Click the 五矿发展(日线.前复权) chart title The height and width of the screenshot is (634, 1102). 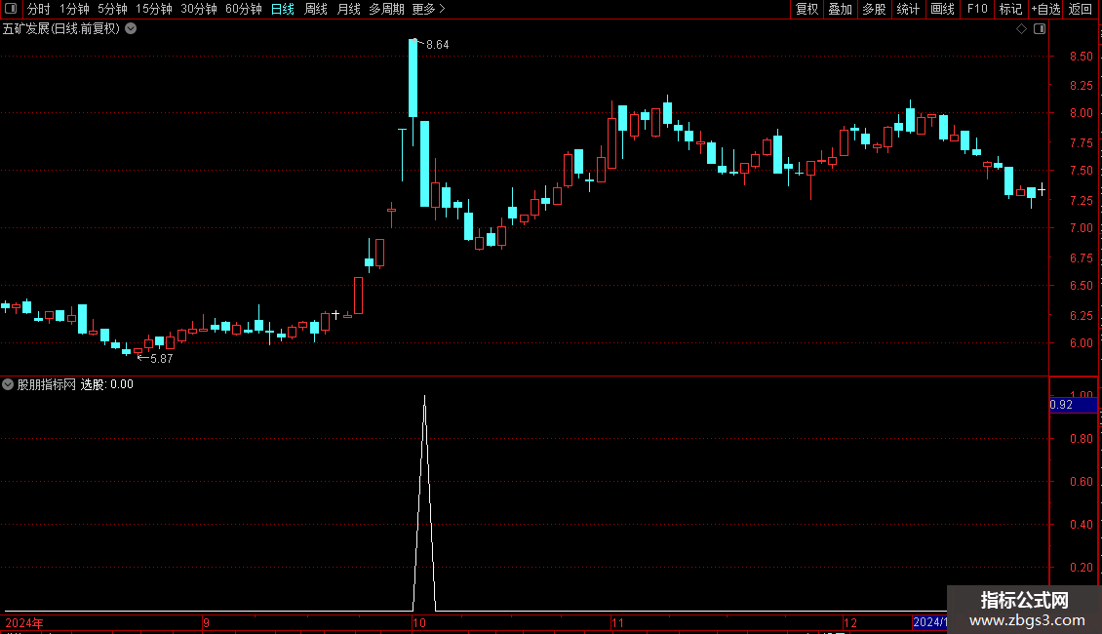61,29
